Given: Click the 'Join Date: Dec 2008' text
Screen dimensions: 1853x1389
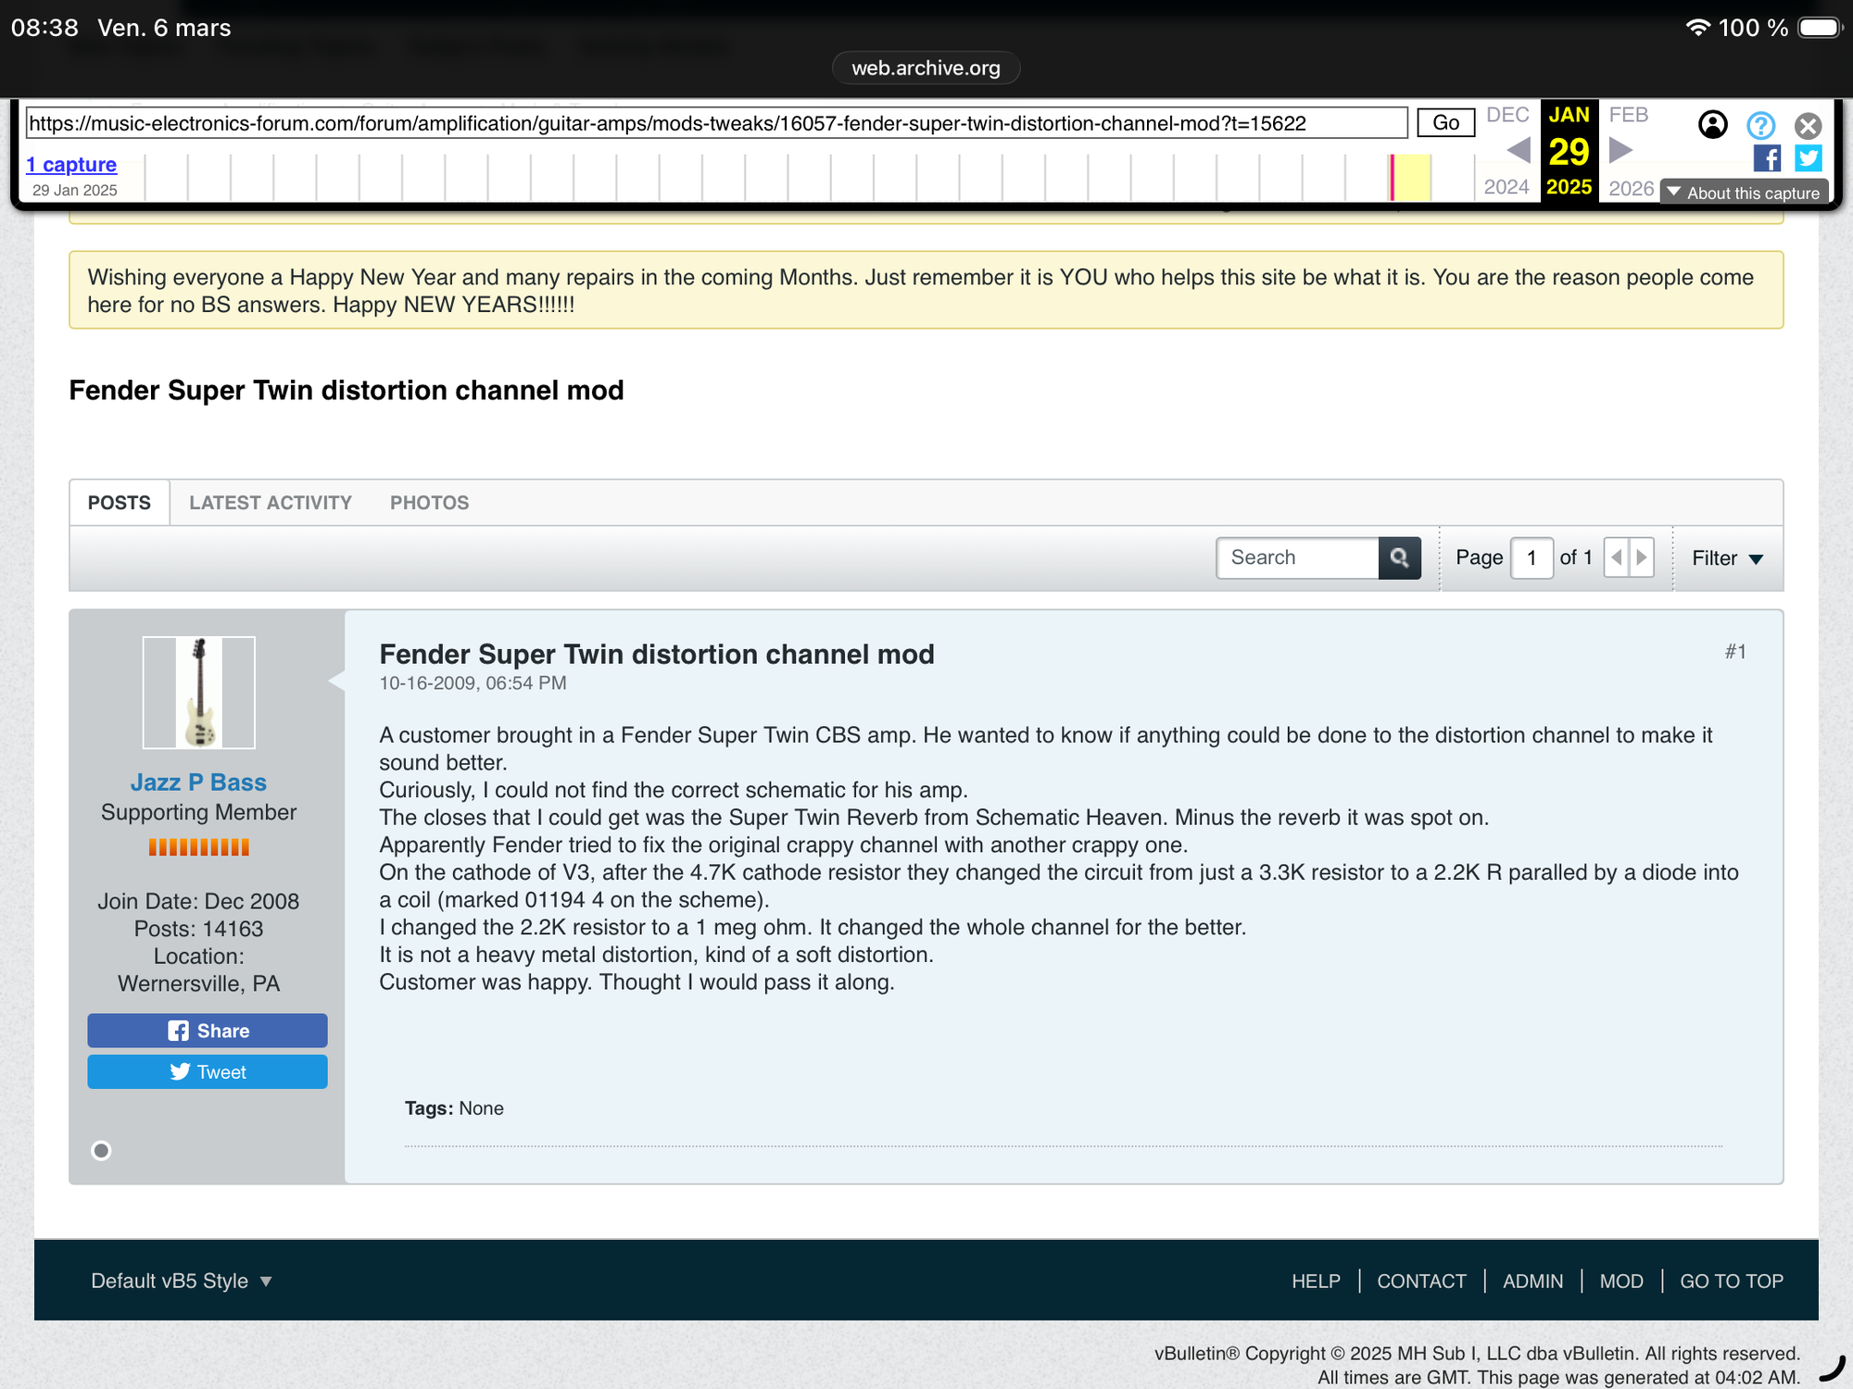Looking at the screenshot, I should tap(198, 901).
